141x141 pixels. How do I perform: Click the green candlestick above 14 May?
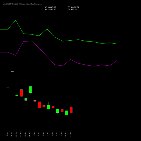pyautogui.click(x=49, y=107)
